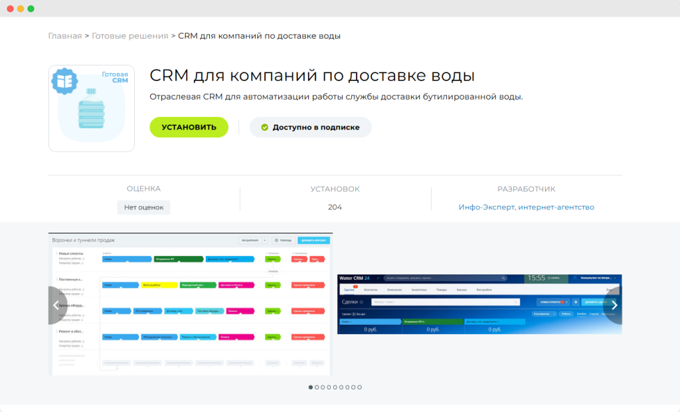680x412 pixels.
Task: Open developer link Инфо-Эксперт, интернет-агентство
Action: point(526,207)
